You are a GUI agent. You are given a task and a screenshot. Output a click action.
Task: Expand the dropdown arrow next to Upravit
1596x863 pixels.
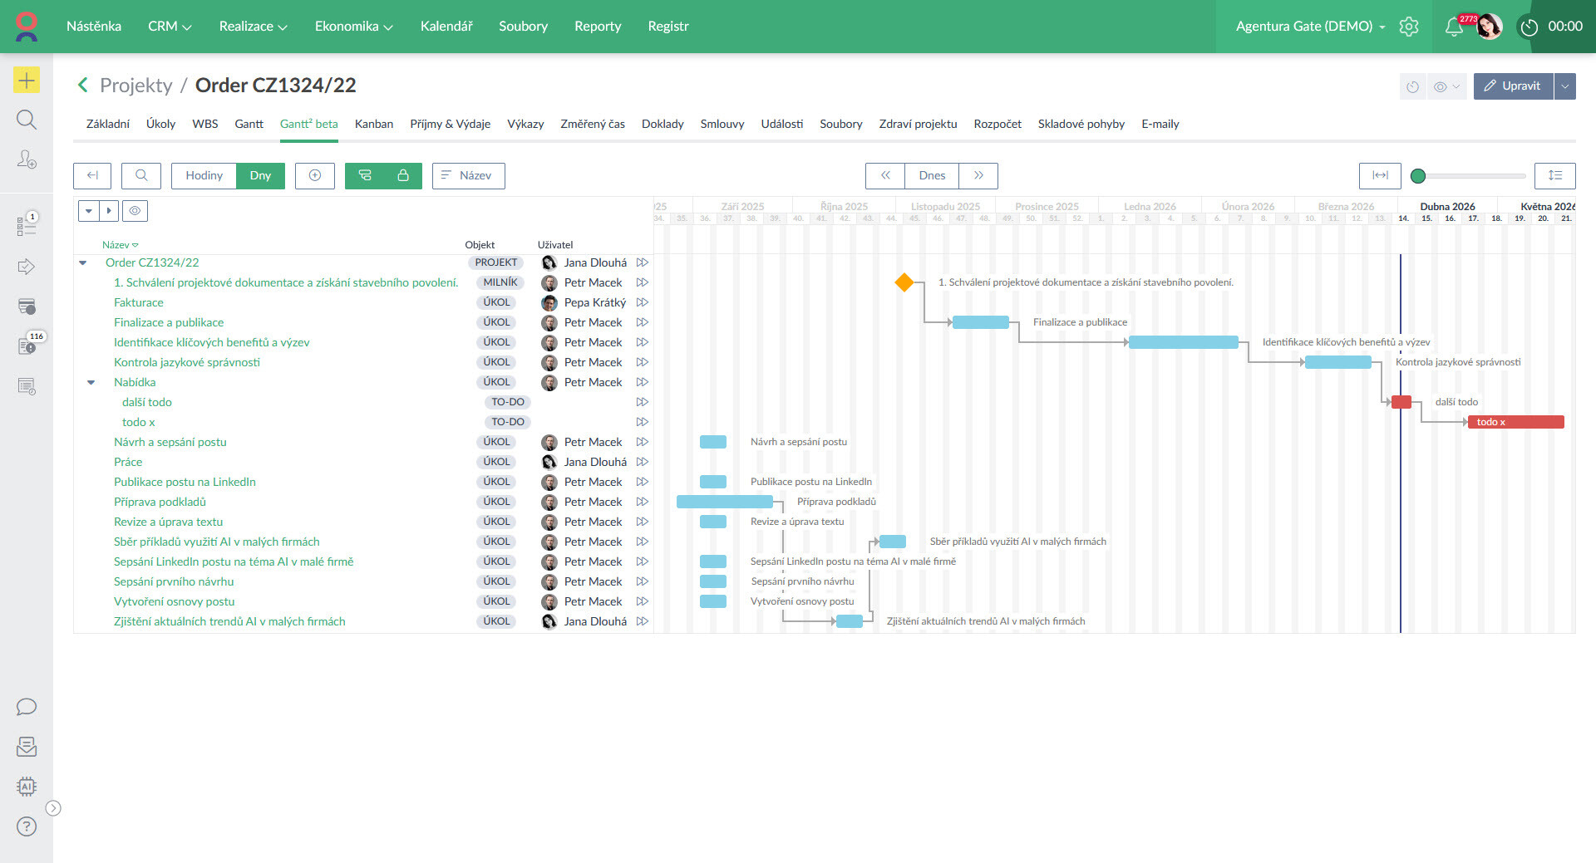(1565, 86)
